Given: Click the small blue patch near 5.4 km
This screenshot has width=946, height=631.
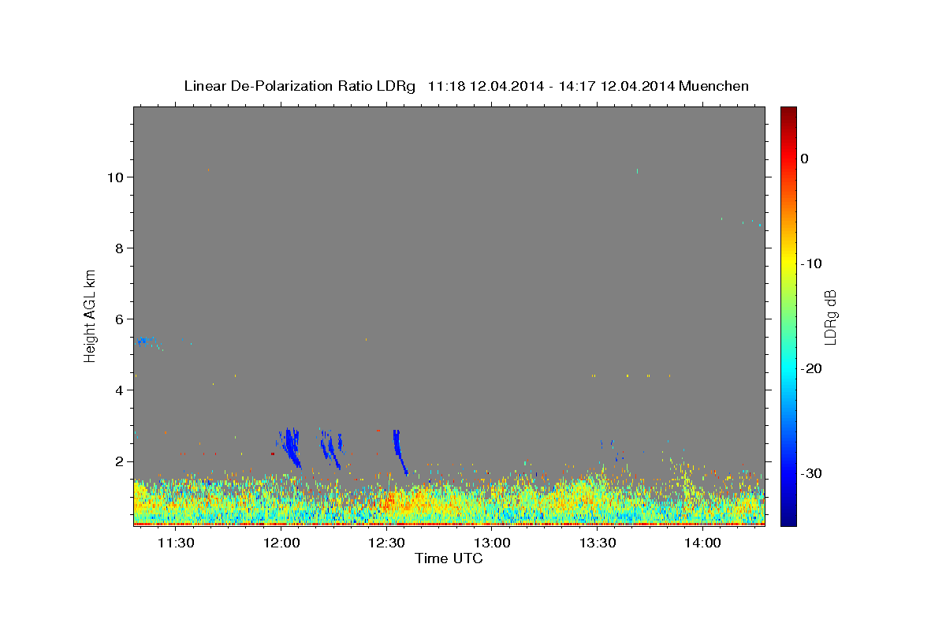Looking at the screenshot, I should [x=144, y=341].
